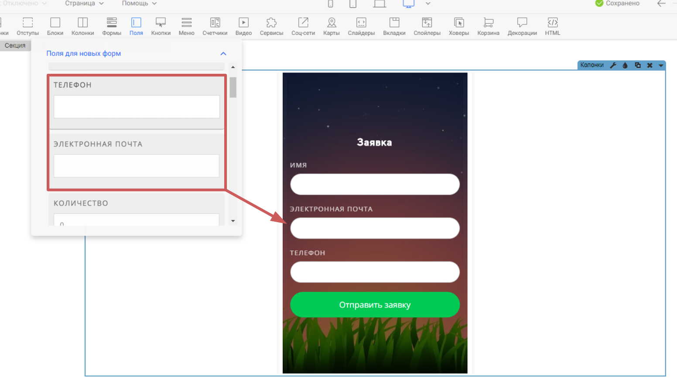
Task: Select the Кнопки (Buttons) element tool
Action: tap(161, 26)
